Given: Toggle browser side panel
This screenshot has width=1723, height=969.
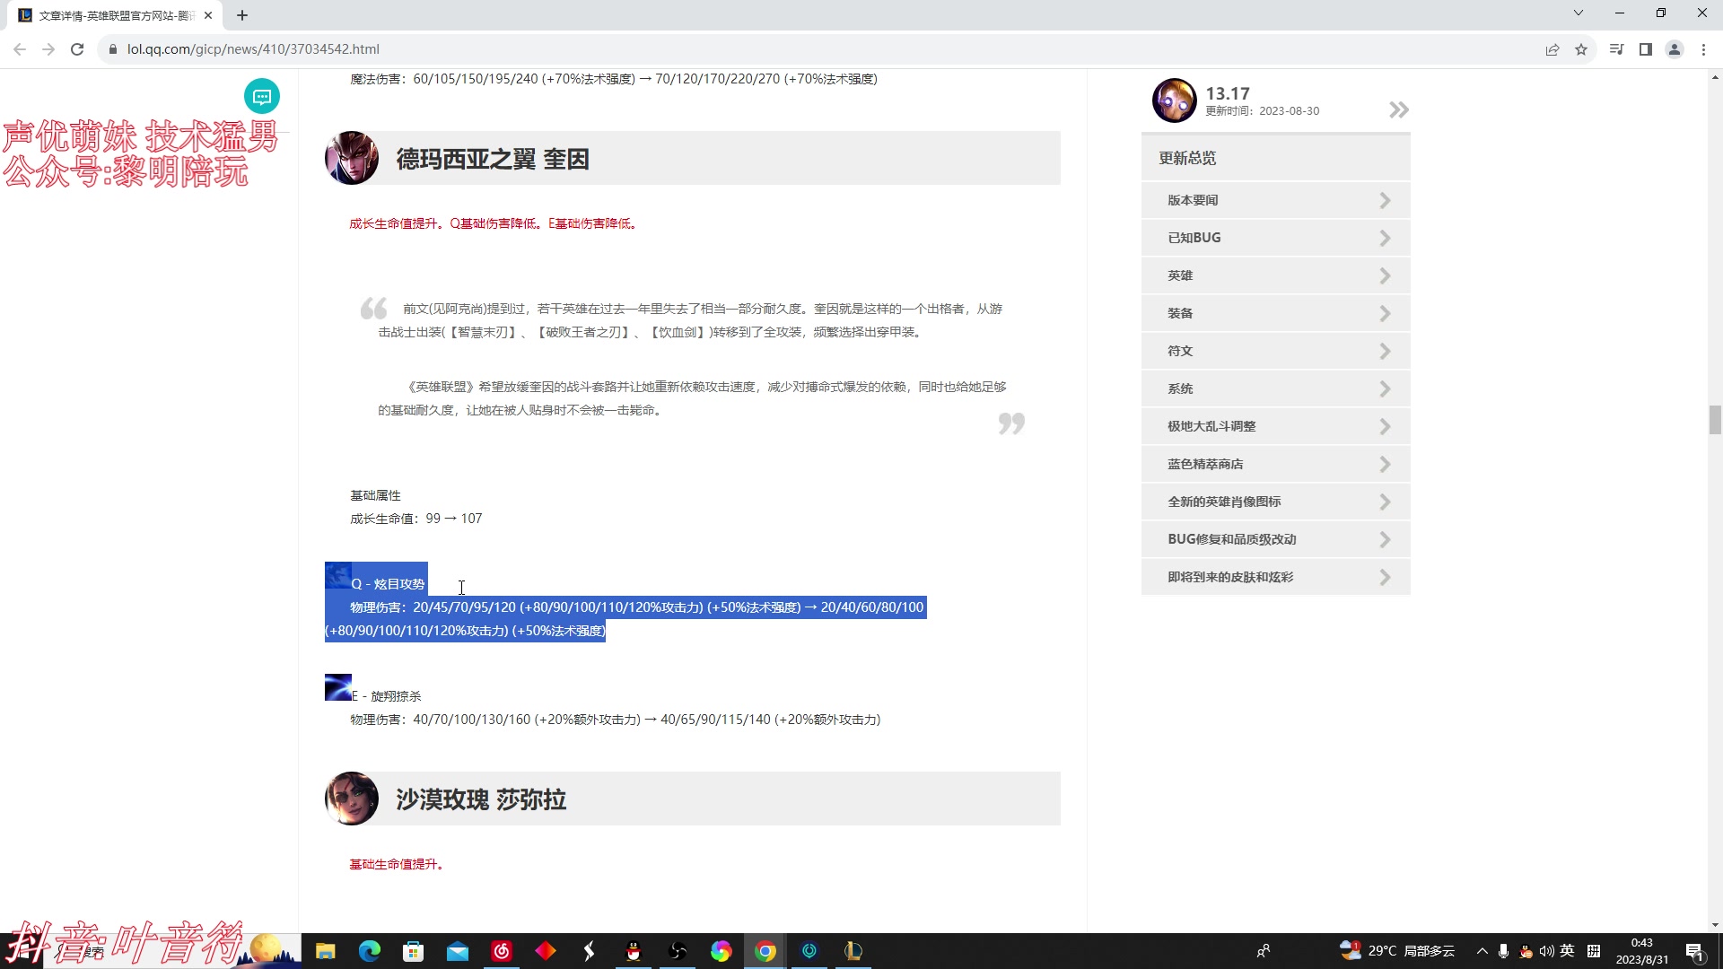Looking at the screenshot, I should (x=1645, y=49).
